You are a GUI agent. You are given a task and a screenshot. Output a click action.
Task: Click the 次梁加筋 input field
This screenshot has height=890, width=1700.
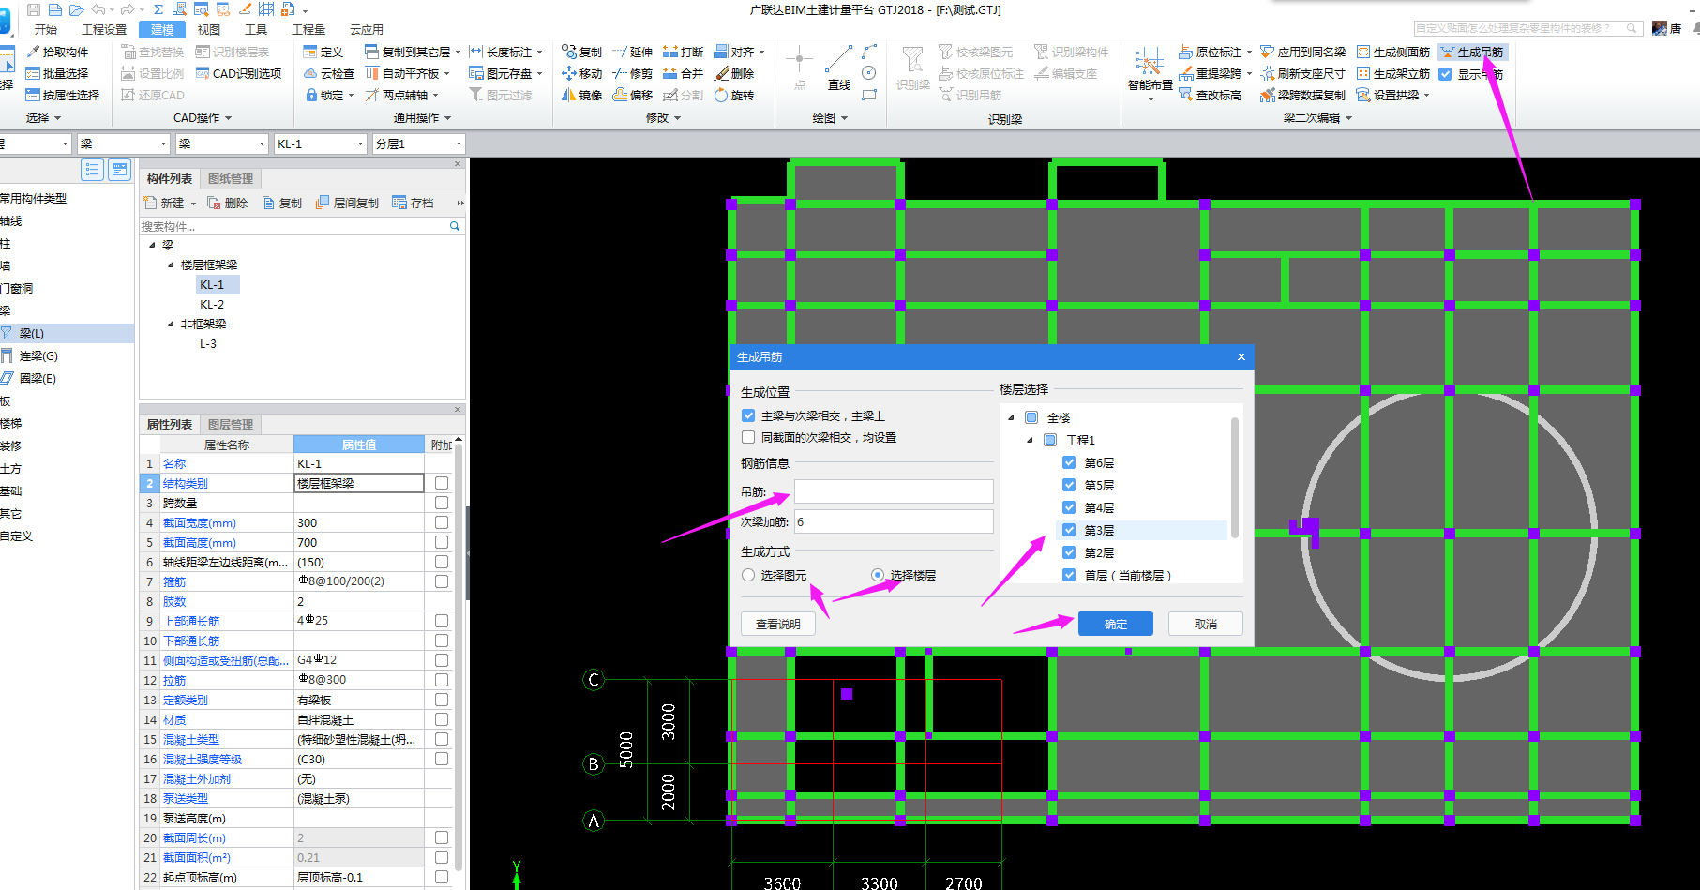[x=894, y=521]
